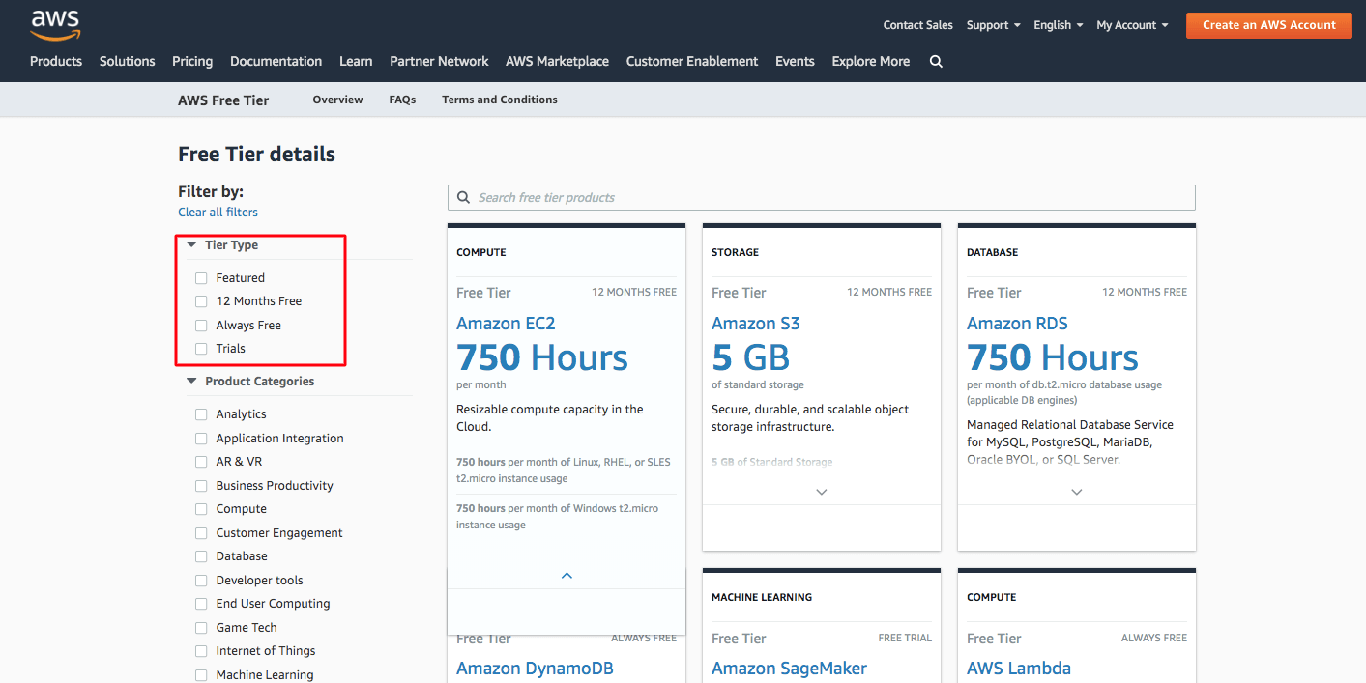Viewport: 1366px width, 683px height.
Task: Tick the Database category checkbox
Action: click(x=201, y=556)
